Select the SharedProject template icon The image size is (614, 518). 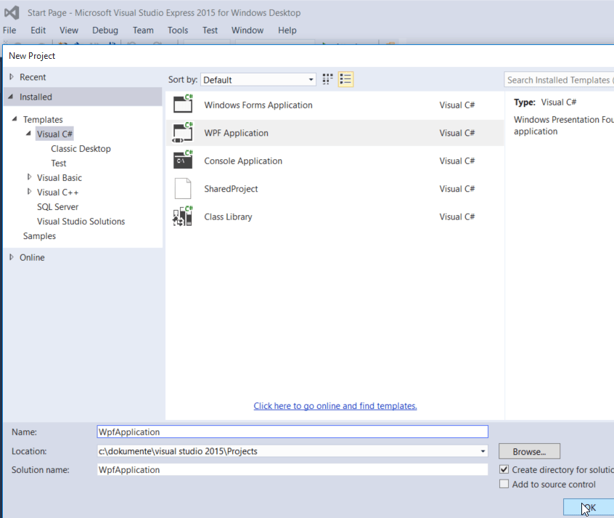point(183,188)
